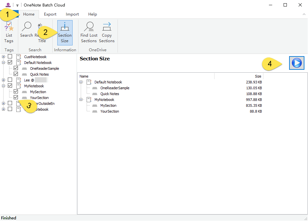Image resolution: width=308 pixels, height=221 pixels.
Task: Uncheck the MySection checkbox
Action: pyautogui.click(x=16, y=92)
